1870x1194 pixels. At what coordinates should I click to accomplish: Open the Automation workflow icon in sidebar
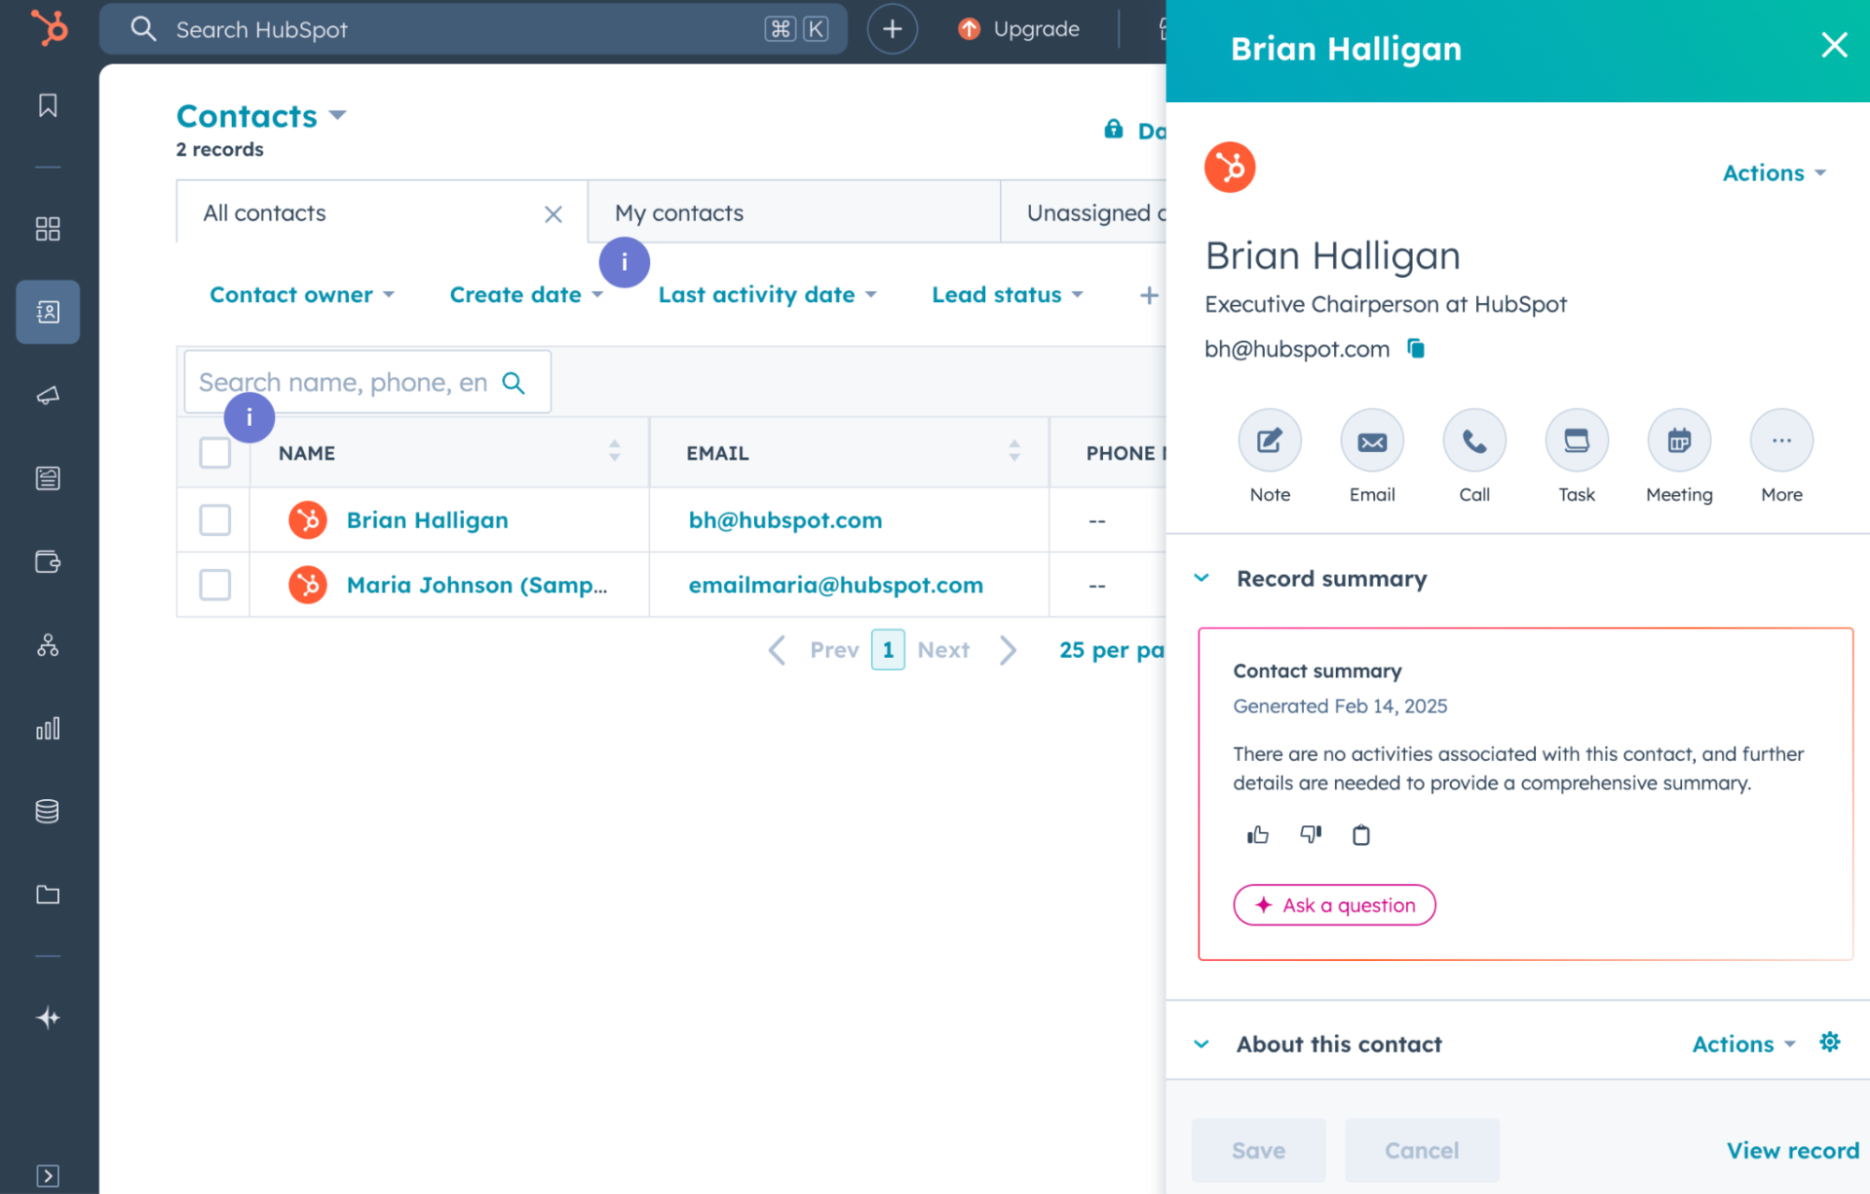pos(48,645)
